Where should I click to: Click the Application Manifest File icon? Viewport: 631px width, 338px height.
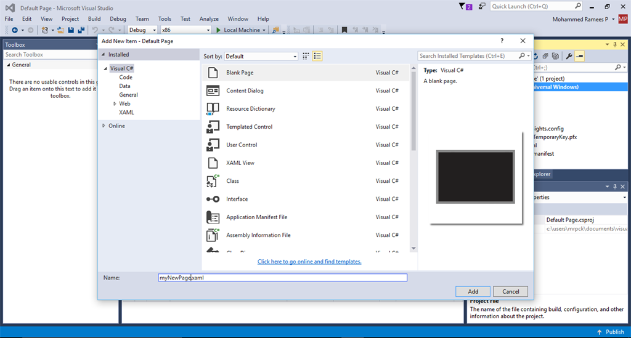pos(213,217)
